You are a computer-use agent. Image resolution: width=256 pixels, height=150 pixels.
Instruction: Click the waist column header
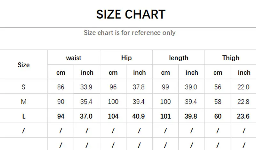pyautogui.click(x=74, y=58)
